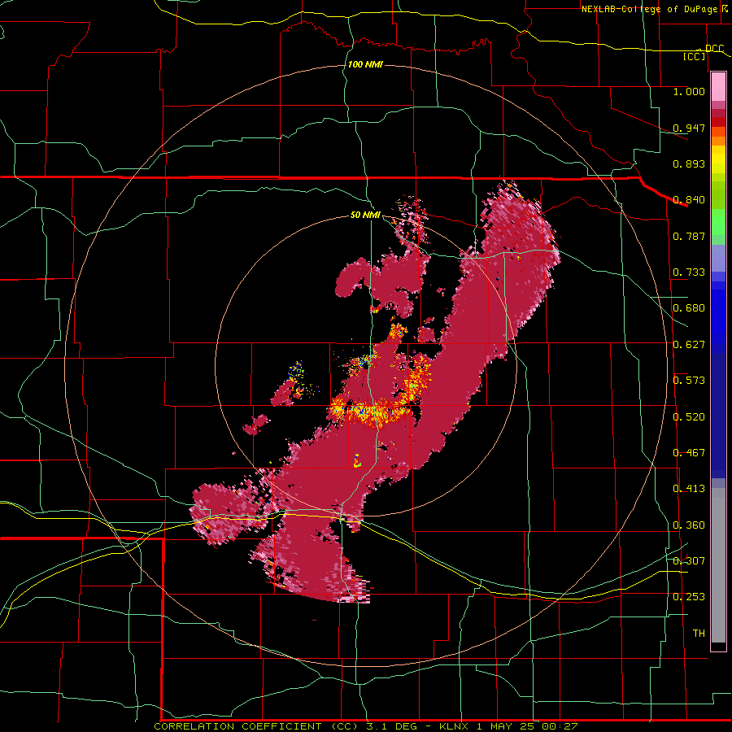Viewport: 732px width, 732px height.
Task: Select the 0.840 legend value
Action: click(x=689, y=199)
